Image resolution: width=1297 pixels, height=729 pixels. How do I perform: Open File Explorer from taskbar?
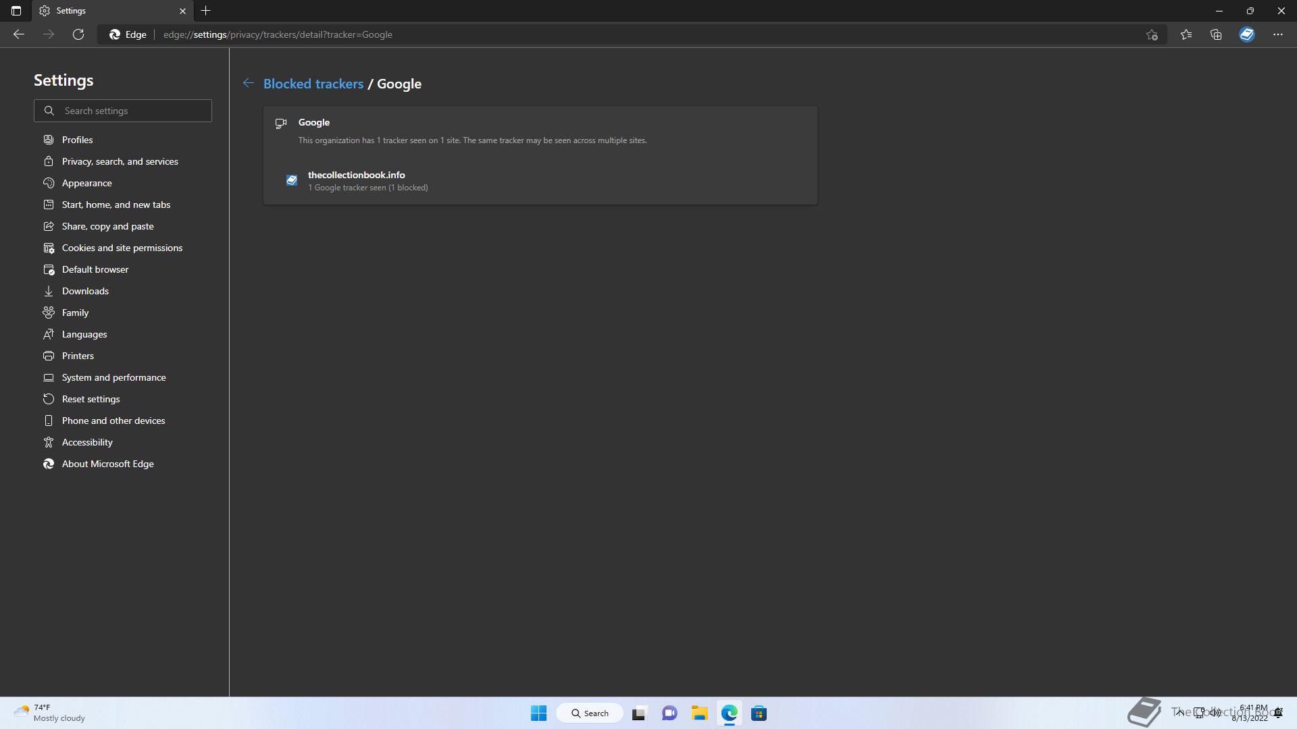[699, 713]
